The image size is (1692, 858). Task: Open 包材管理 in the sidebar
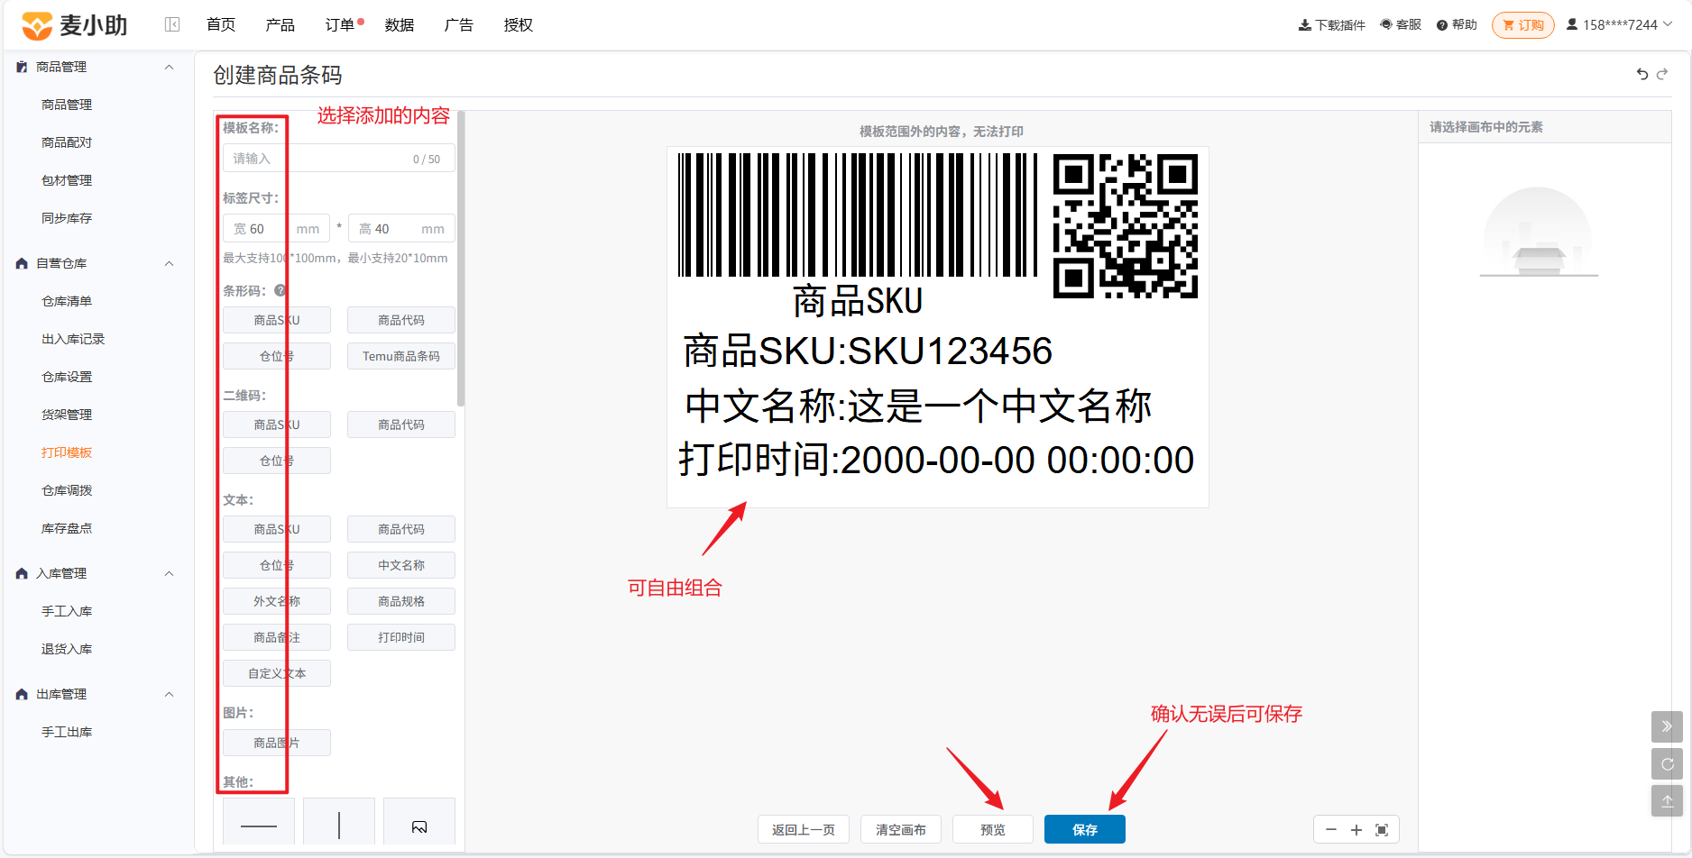67,180
